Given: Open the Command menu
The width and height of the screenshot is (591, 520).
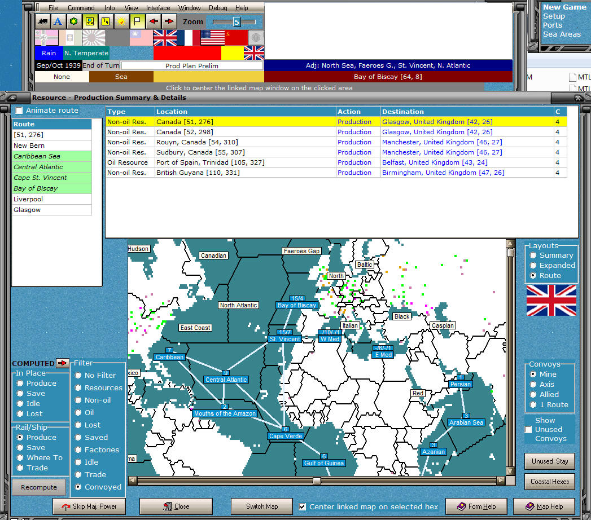Looking at the screenshot, I should (x=81, y=8).
